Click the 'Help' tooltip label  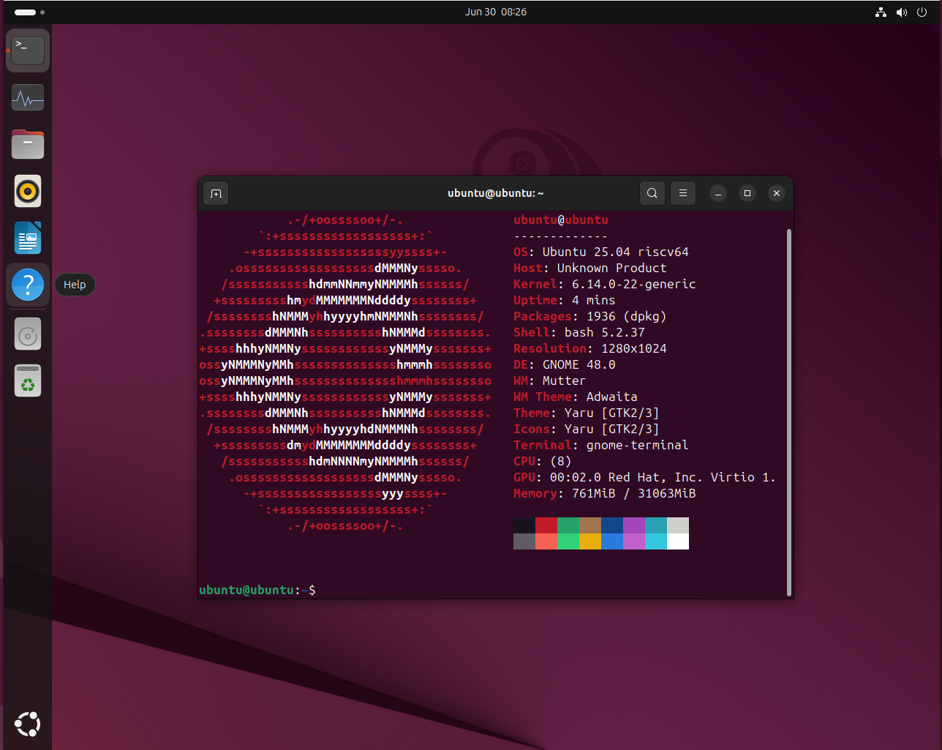[x=75, y=285]
